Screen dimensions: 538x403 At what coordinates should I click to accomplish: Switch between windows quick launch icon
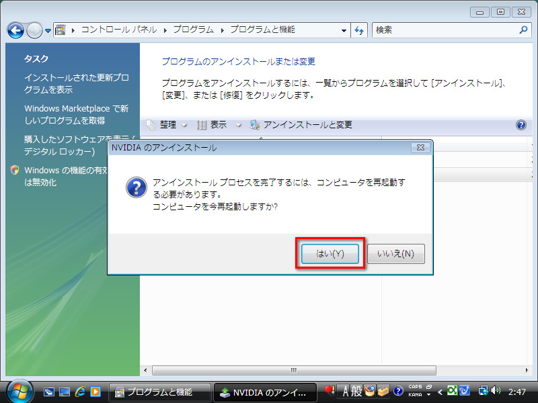click(x=48, y=392)
